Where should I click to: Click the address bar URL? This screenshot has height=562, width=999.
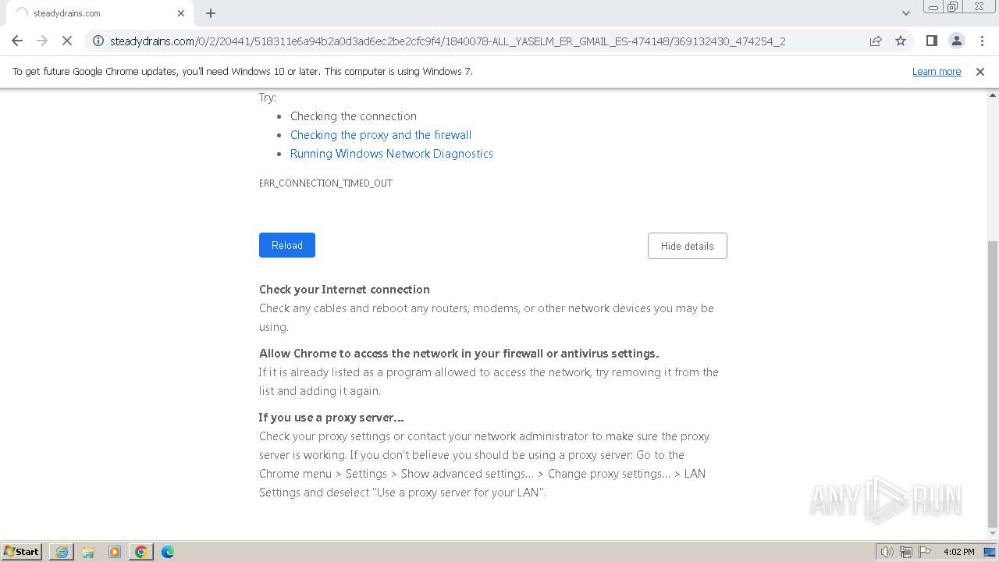click(x=447, y=41)
